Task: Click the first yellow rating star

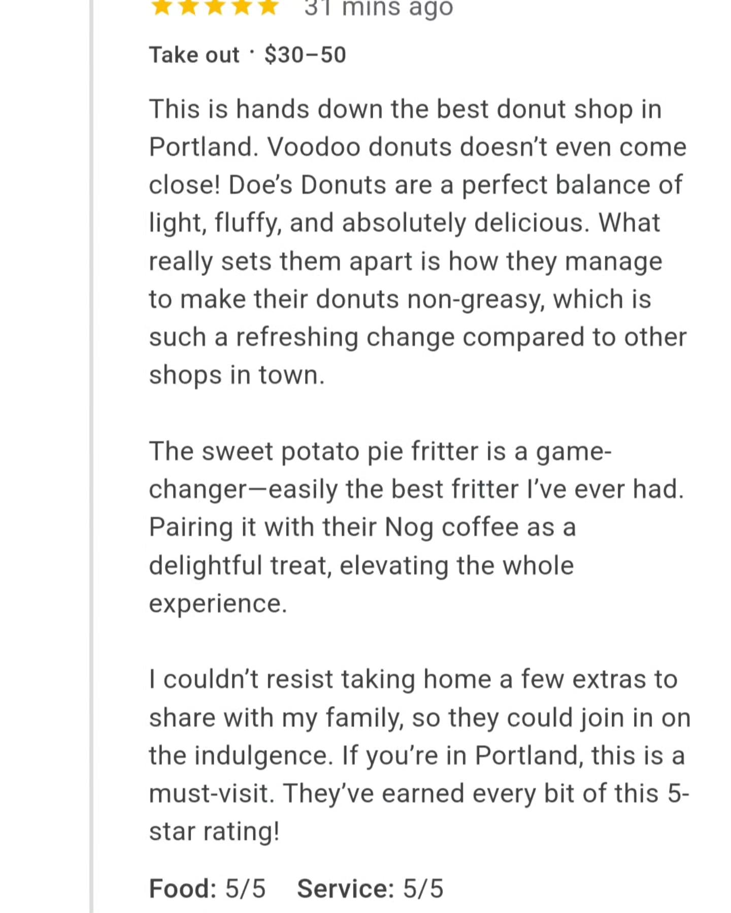Action: (161, 6)
